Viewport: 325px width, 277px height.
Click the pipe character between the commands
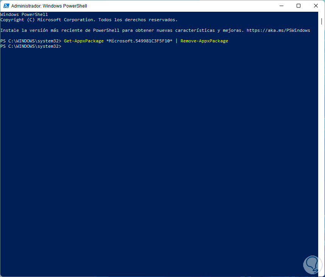[x=176, y=41]
